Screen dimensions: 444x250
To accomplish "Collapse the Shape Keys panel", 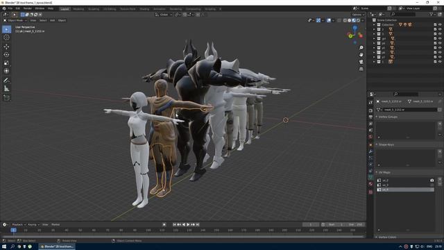I will (377, 144).
